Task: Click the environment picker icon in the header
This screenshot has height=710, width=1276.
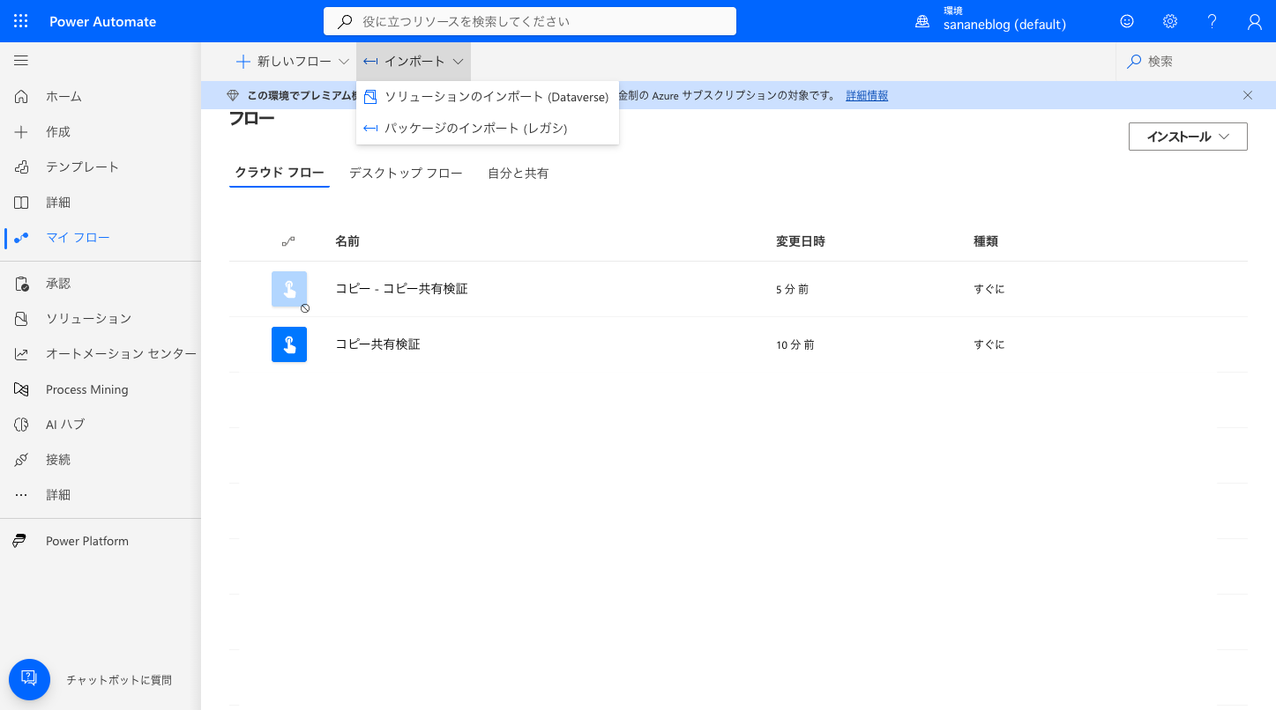Action: click(922, 21)
